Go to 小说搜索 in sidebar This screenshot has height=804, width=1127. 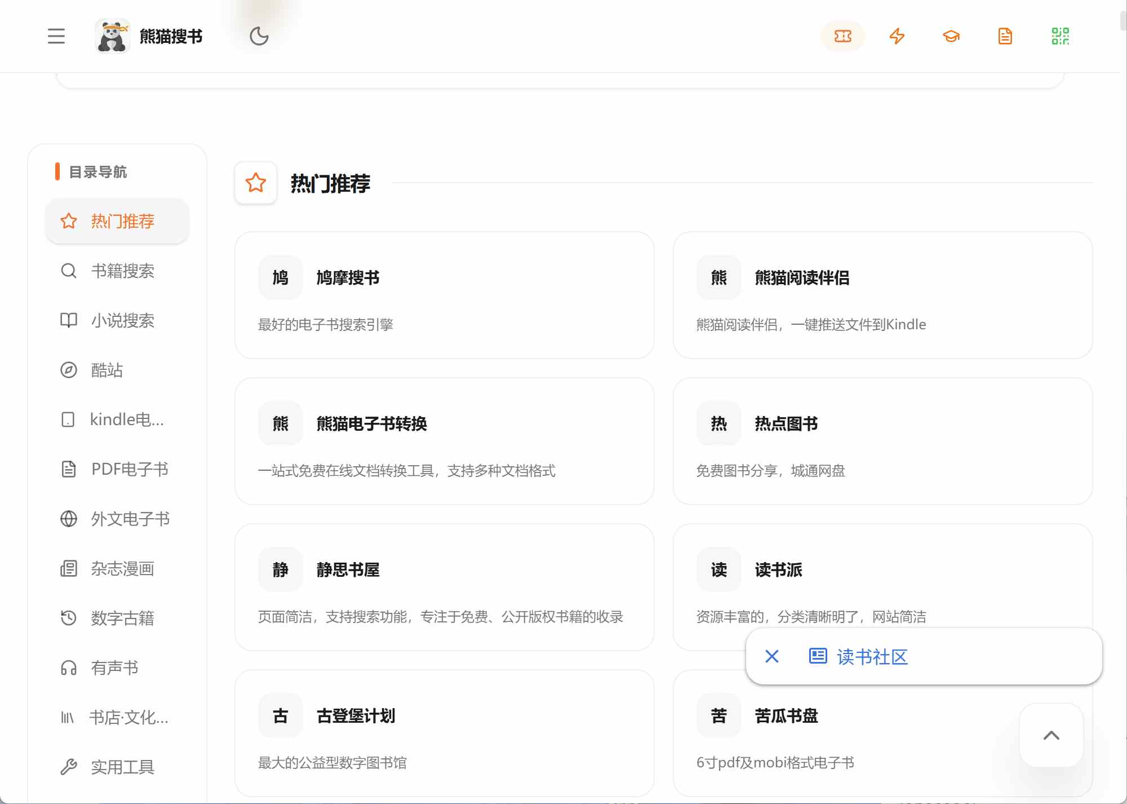117,320
